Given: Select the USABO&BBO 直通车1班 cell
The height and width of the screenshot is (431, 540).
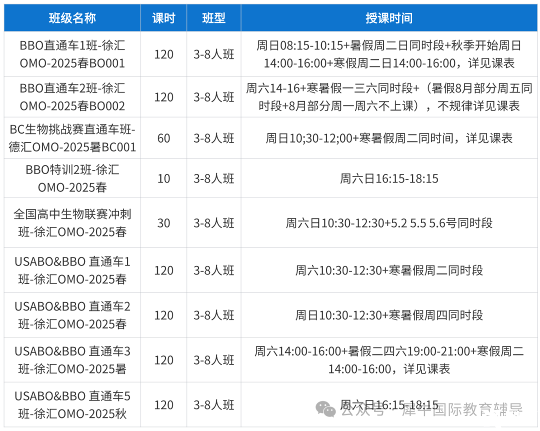Looking at the screenshot, I should 72,270.
